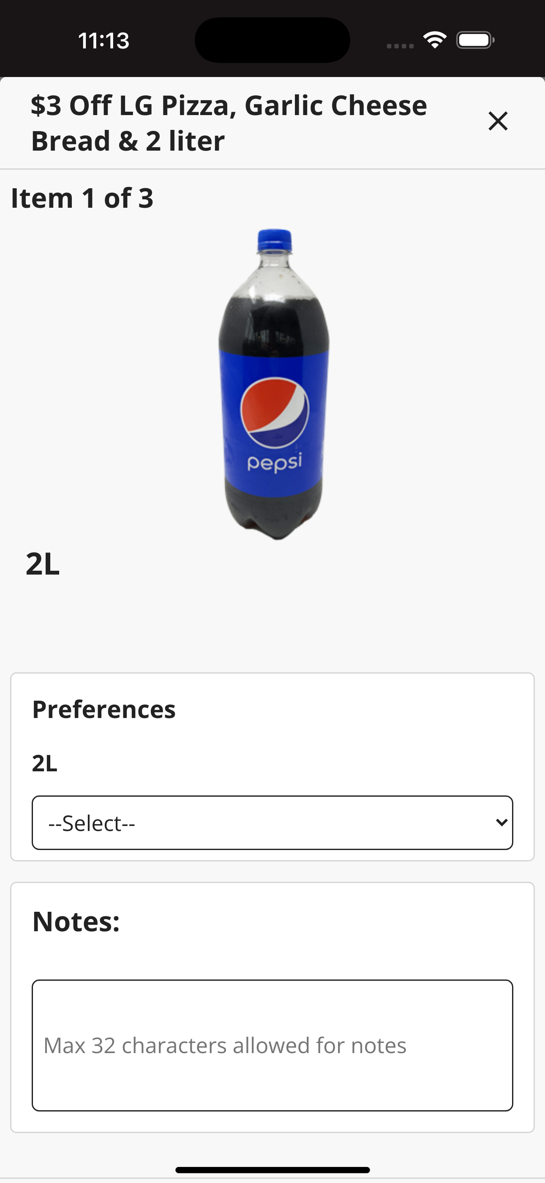Focus the Notes text field
This screenshot has height=1183, width=545.
[x=272, y=1045]
